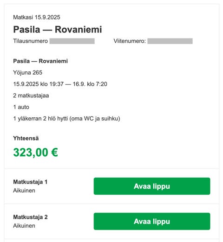Select the bold Pasila — Rovaniemi subheading

click(x=40, y=61)
